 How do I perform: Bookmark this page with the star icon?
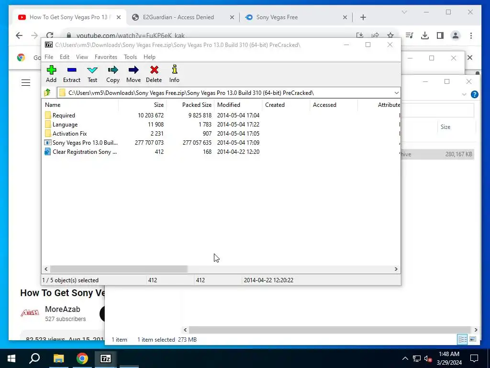[x=390, y=35]
